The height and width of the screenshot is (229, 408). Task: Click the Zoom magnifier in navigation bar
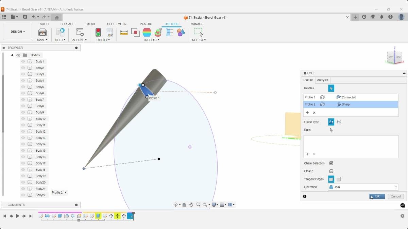[x=198, y=205]
